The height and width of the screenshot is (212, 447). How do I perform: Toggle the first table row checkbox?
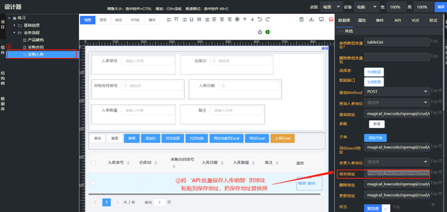click(93, 183)
